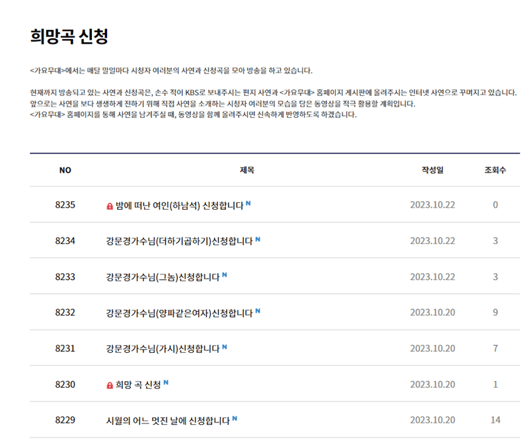Click date 2023.10.20 of post 8229
Screen dimensions: 529x440
pos(432,420)
